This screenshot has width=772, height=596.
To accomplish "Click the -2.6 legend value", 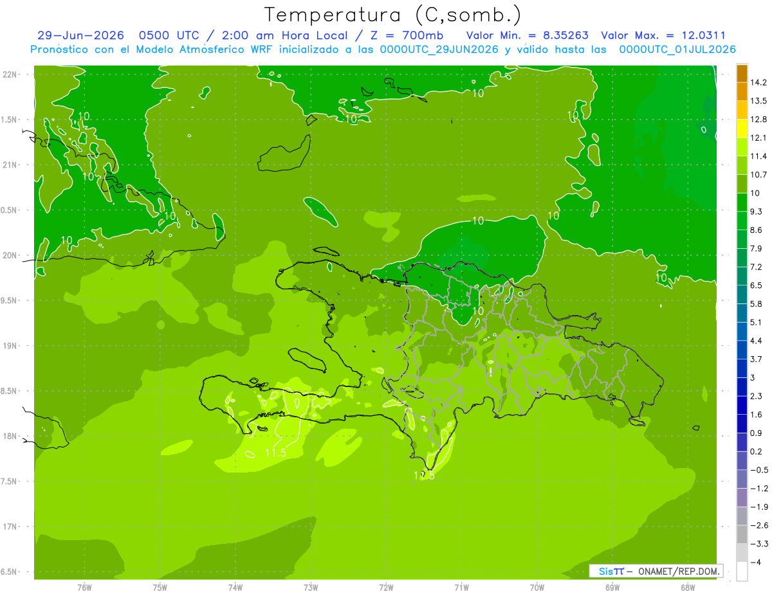I will (x=758, y=525).
